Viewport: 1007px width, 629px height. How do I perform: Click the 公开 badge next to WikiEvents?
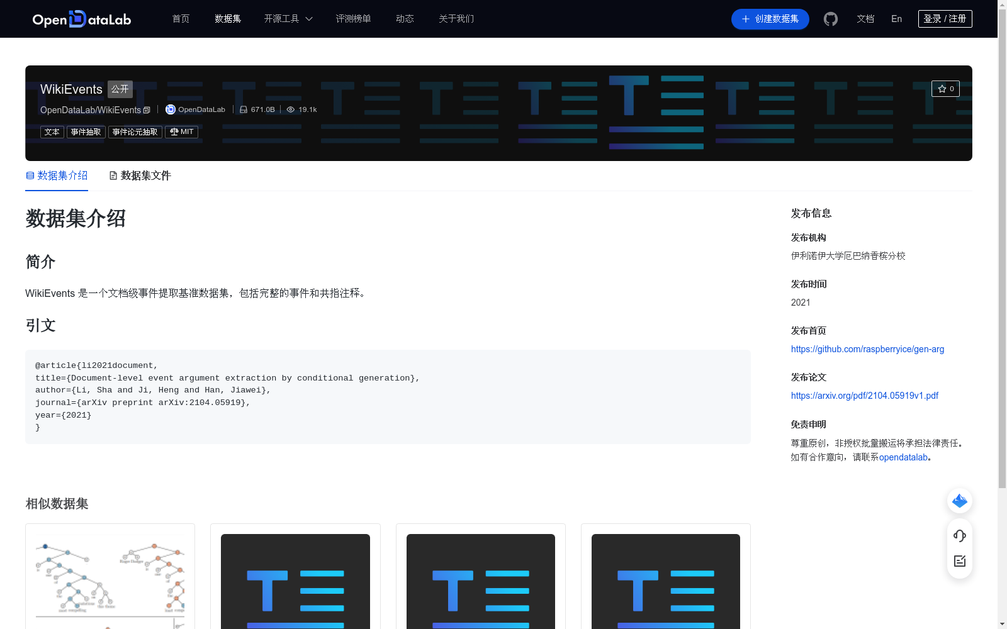120,89
